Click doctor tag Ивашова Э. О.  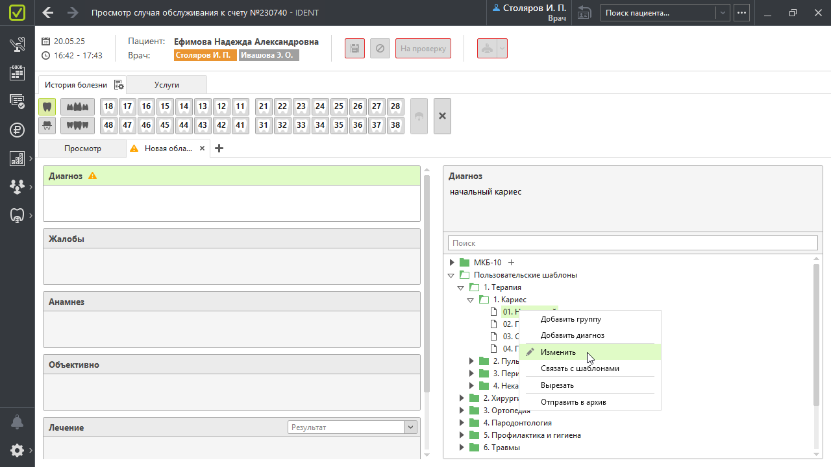269,55
